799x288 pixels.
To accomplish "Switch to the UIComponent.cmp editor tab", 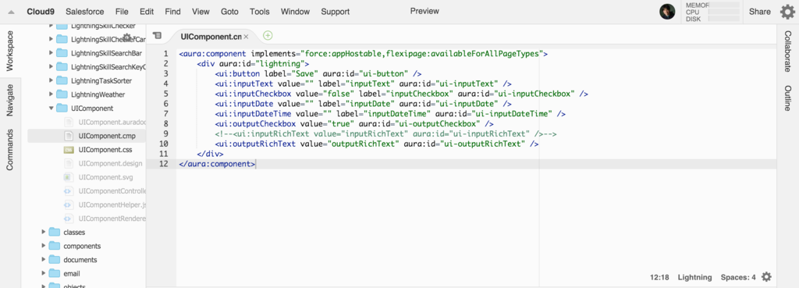I will click(211, 37).
